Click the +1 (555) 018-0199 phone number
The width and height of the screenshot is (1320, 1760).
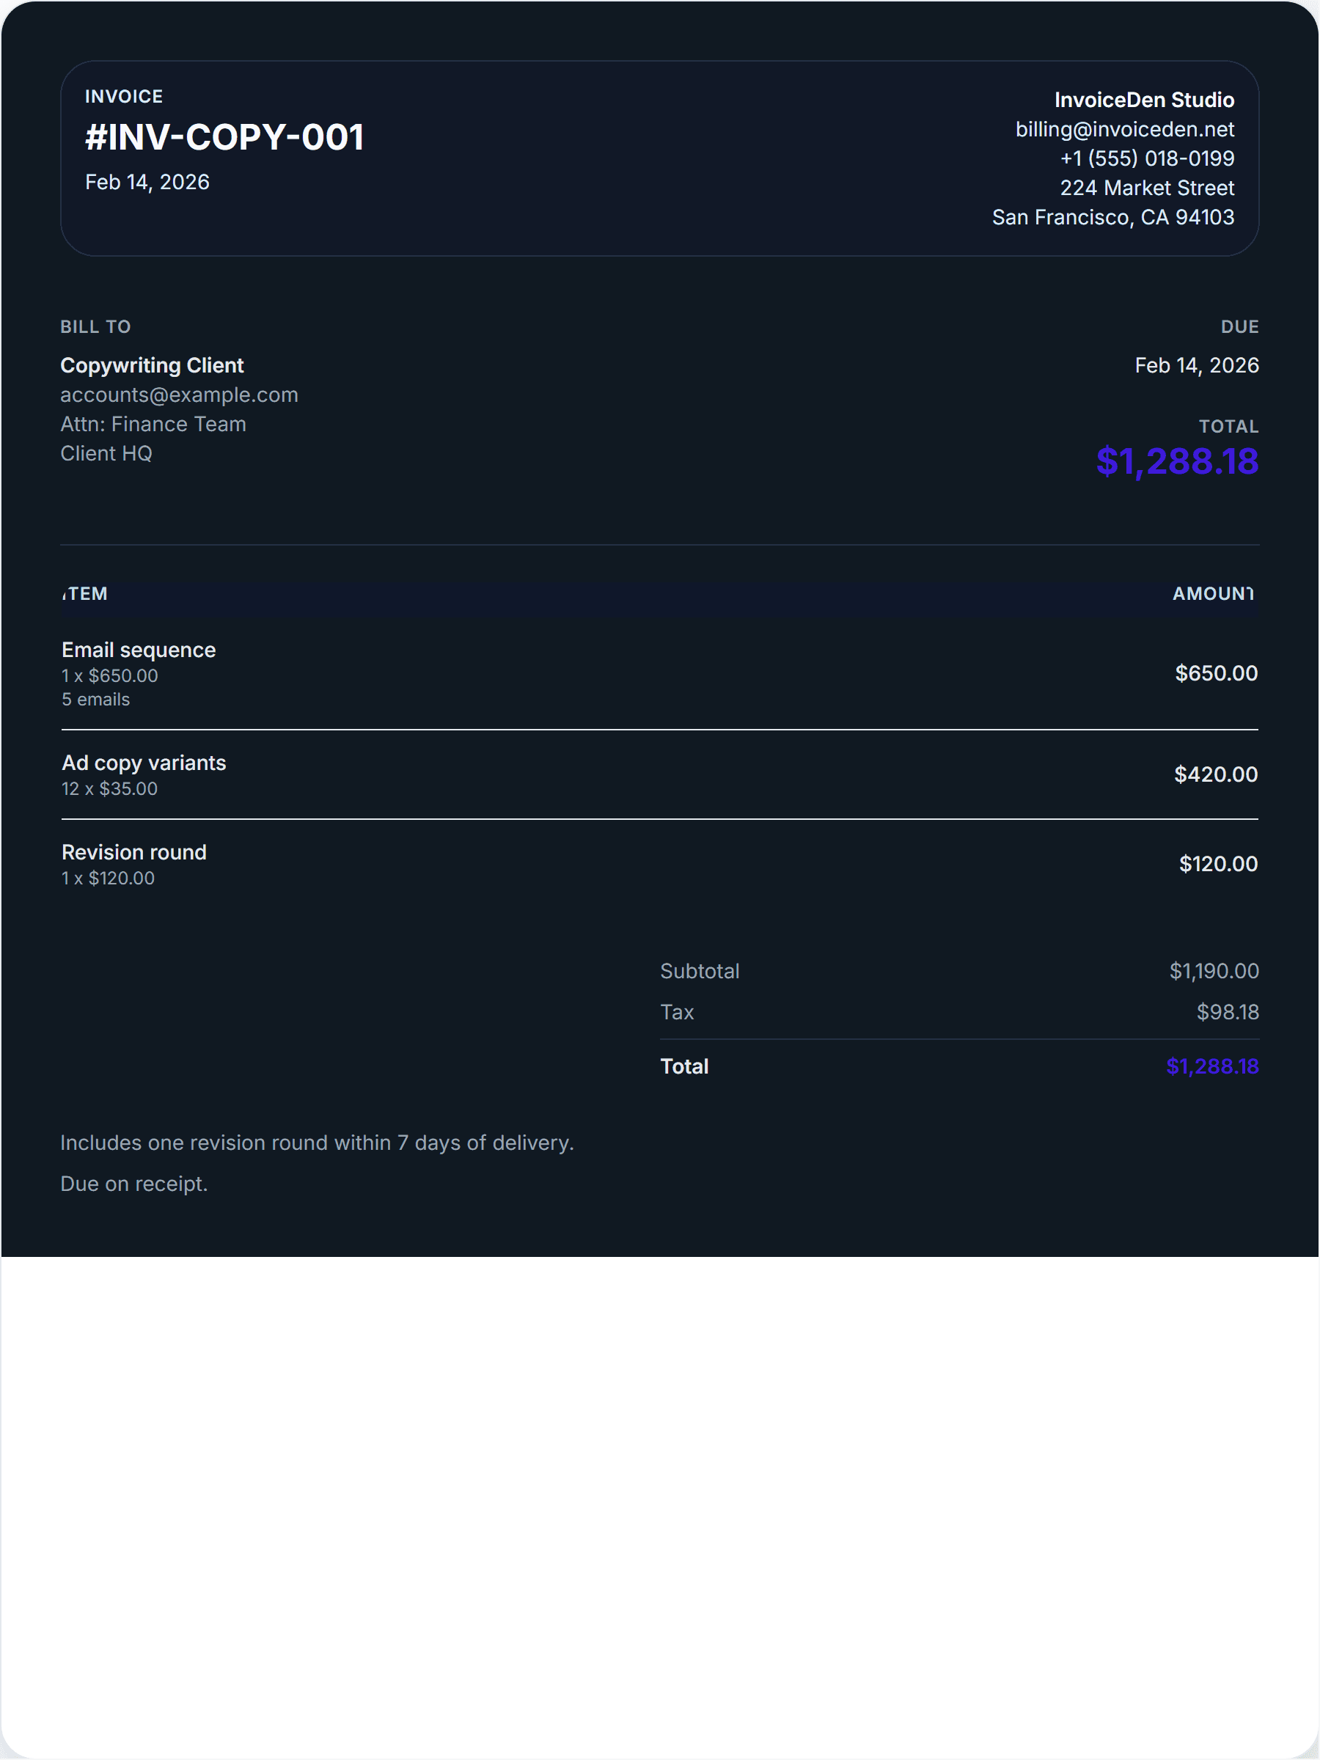(x=1146, y=158)
